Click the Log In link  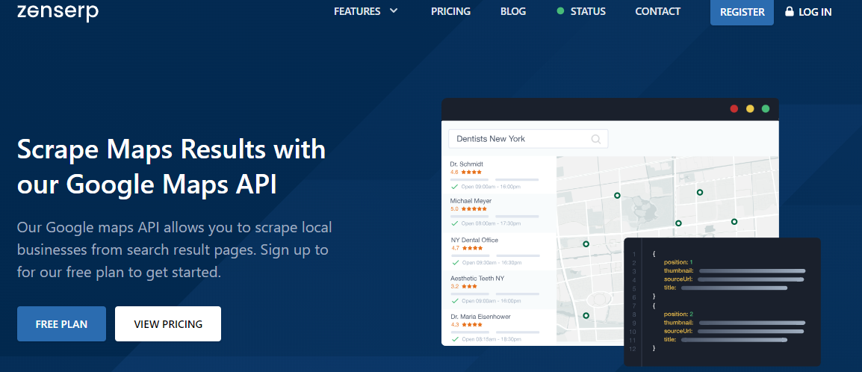(815, 11)
